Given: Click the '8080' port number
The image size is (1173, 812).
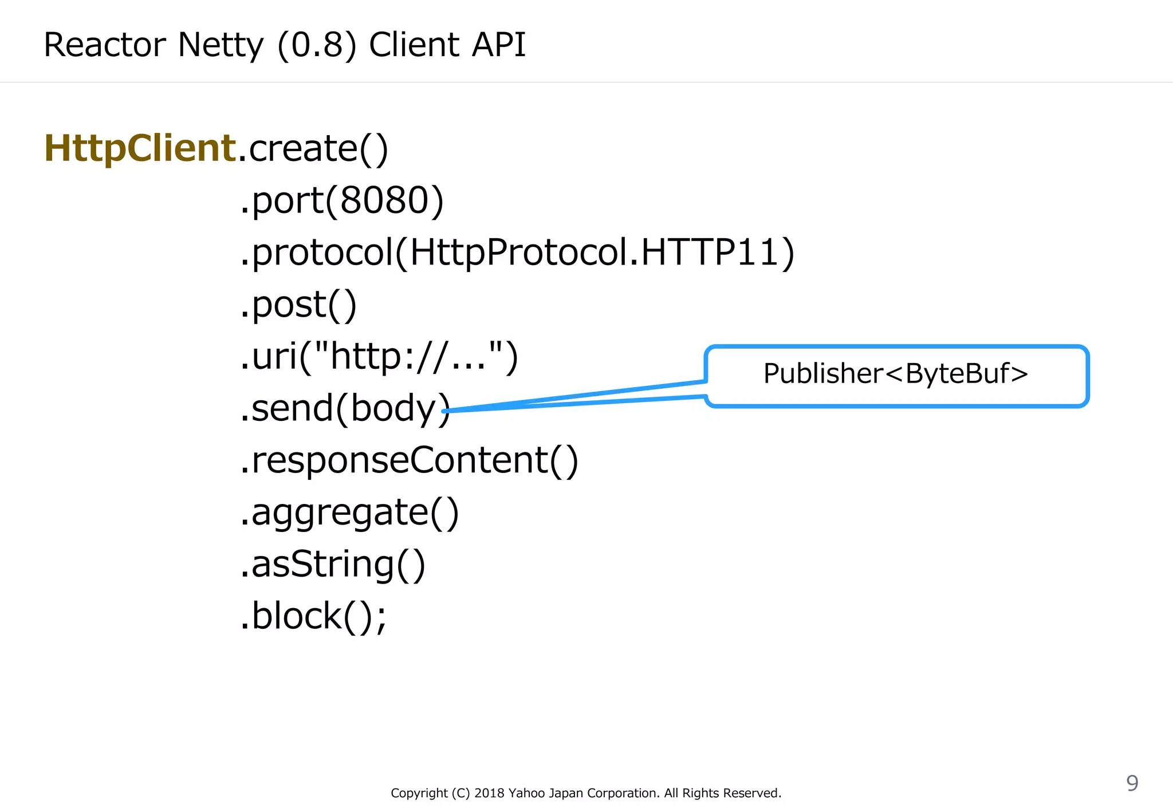Looking at the screenshot, I should click(x=384, y=201).
